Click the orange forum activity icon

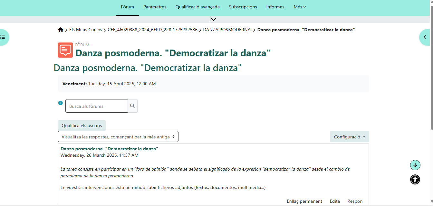[x=65, y=50]
